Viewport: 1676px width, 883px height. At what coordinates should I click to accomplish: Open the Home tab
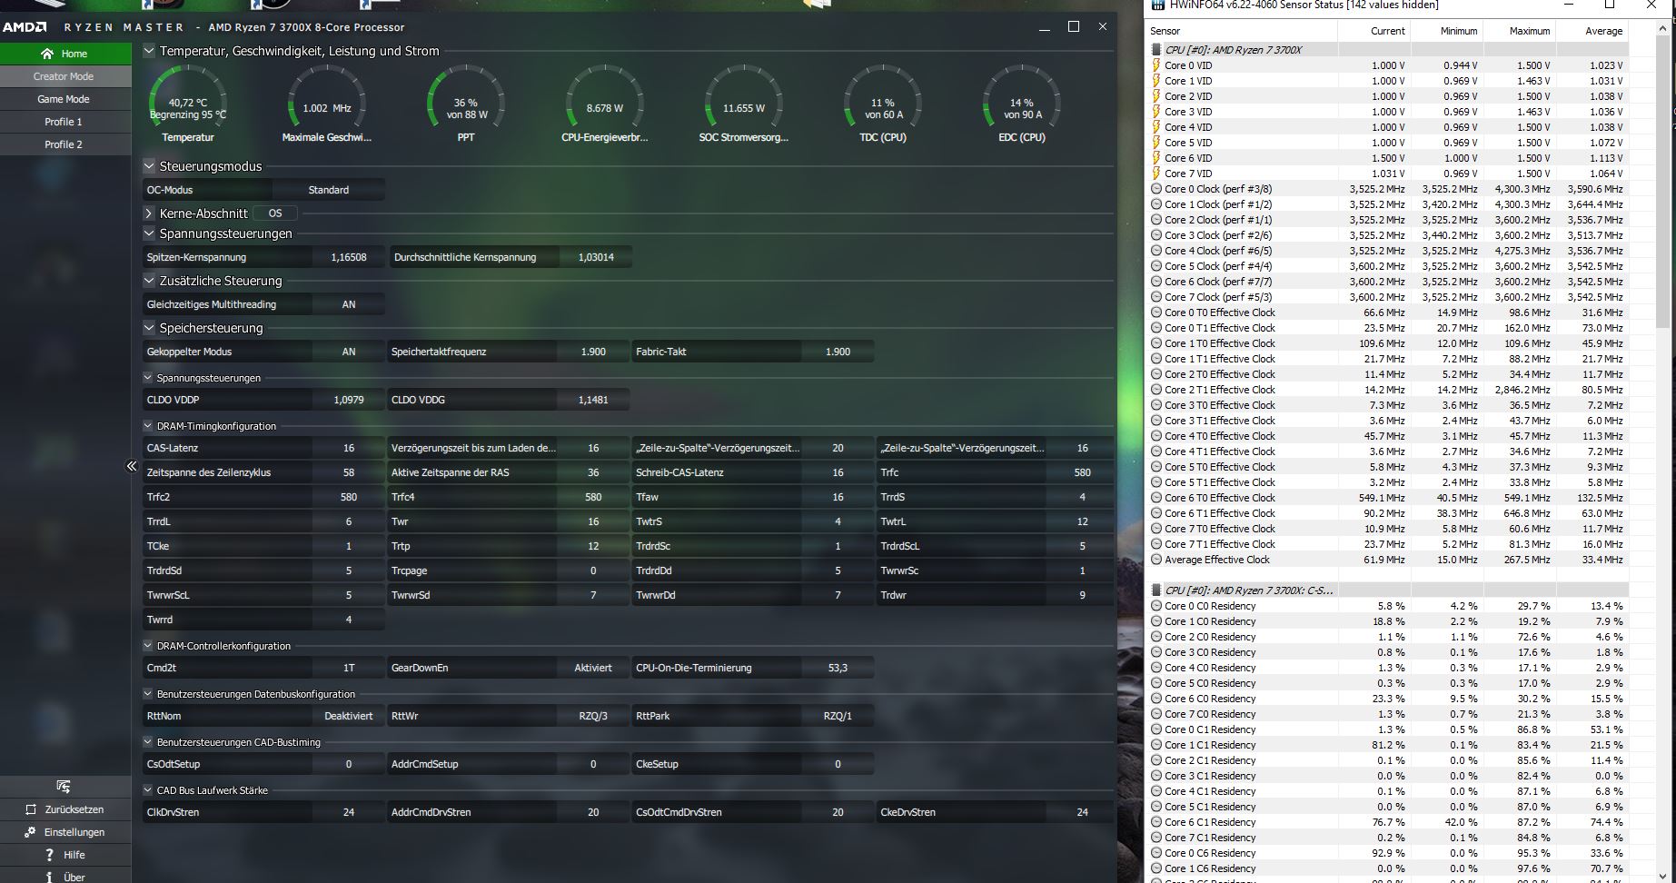tap(65, 54)
